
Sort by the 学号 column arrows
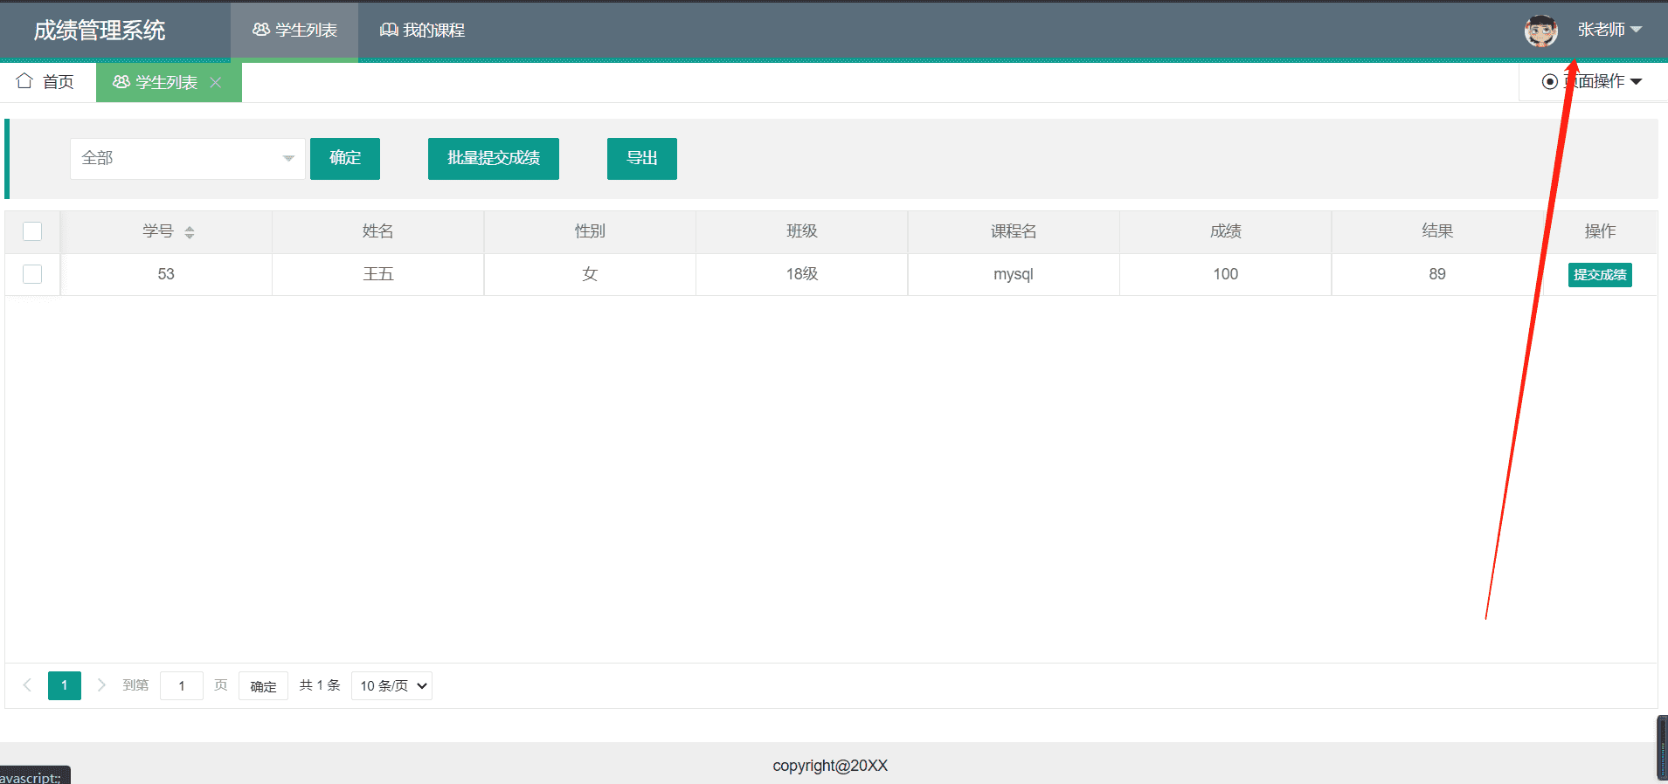(x=190, y=232)
